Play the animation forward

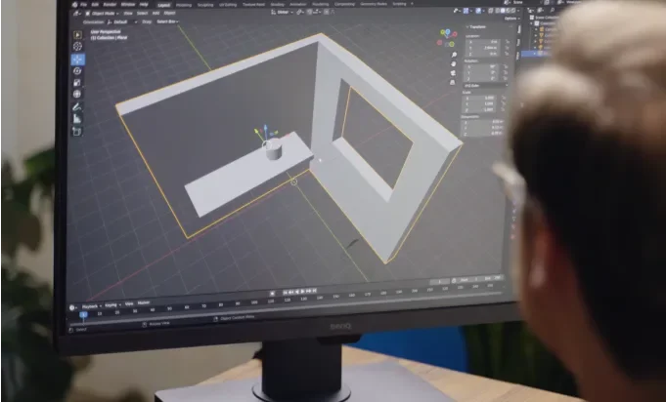click(x=302, y=291)
